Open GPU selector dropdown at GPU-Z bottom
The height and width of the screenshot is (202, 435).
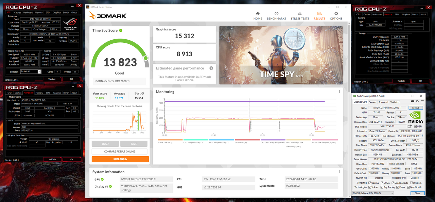(373, 193)
